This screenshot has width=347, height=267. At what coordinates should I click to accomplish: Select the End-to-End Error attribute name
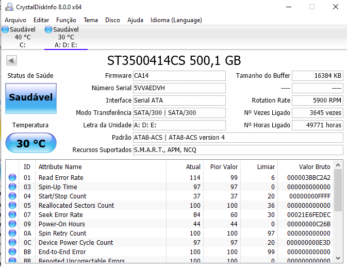pyautogui.click(x=62, y=252)
